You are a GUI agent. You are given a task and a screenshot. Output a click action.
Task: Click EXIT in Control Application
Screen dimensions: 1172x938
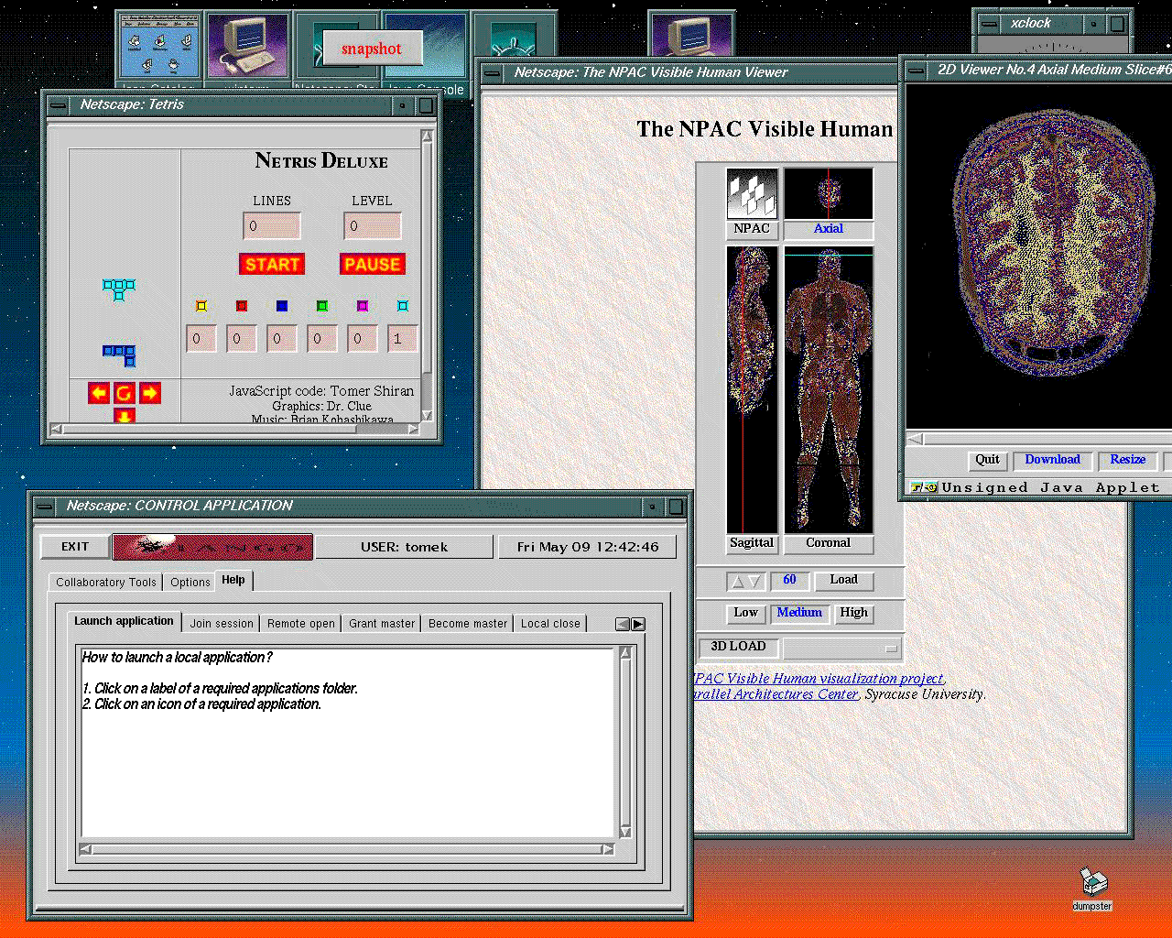75,547
